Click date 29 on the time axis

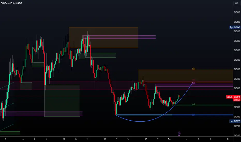coord(157,139)
